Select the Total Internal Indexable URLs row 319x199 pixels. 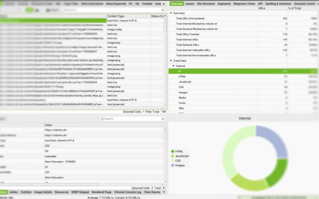click(243, 50)
